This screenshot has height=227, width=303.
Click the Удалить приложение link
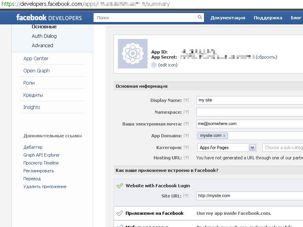(45, 186)
